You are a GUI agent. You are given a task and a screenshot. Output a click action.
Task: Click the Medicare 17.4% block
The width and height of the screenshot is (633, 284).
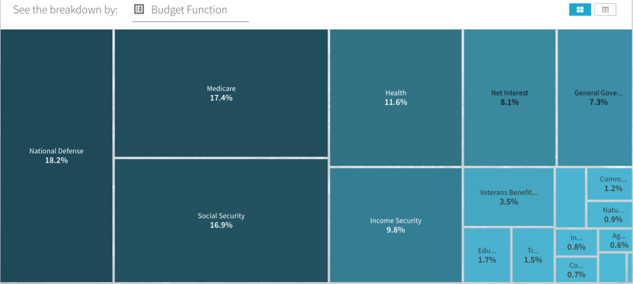click(221, 93)
